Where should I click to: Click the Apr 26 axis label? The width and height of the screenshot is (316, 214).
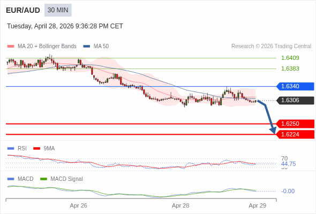point(78,206)
